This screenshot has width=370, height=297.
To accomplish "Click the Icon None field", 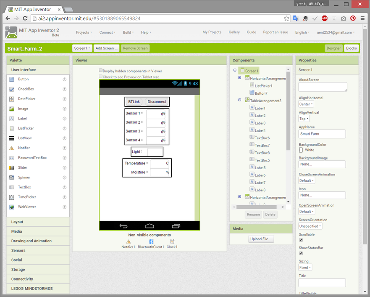I will coord(322,195).
